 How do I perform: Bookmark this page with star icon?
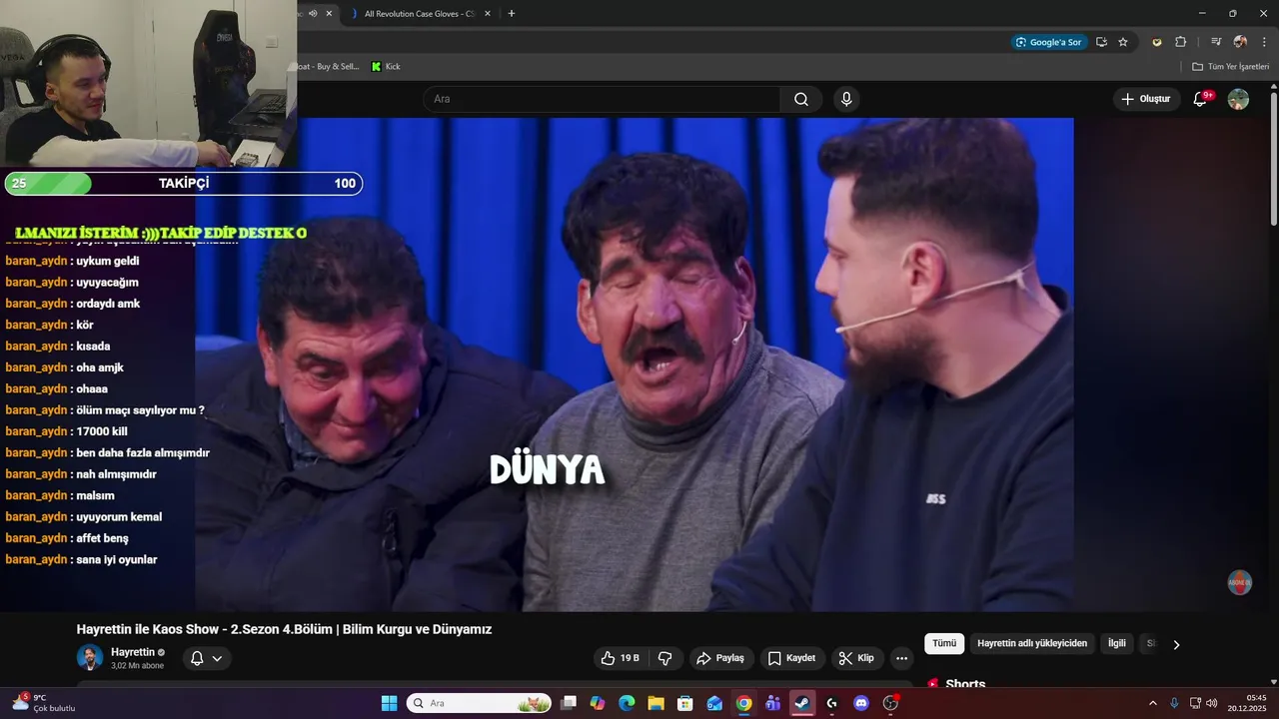click(1123, 42)
